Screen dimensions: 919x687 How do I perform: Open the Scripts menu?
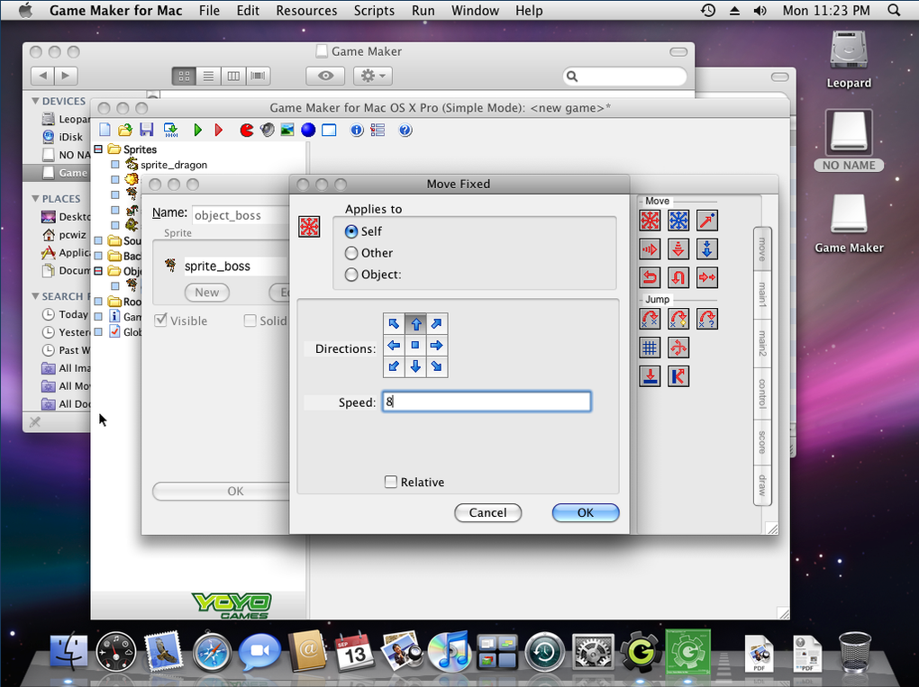tap(374, 11)
